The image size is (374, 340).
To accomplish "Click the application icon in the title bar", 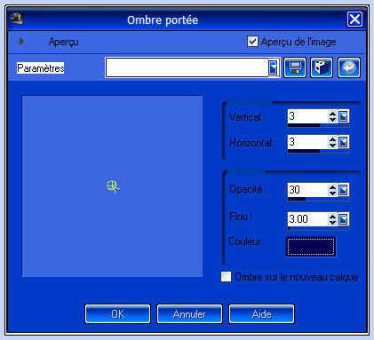I will [x=16, y=19].
